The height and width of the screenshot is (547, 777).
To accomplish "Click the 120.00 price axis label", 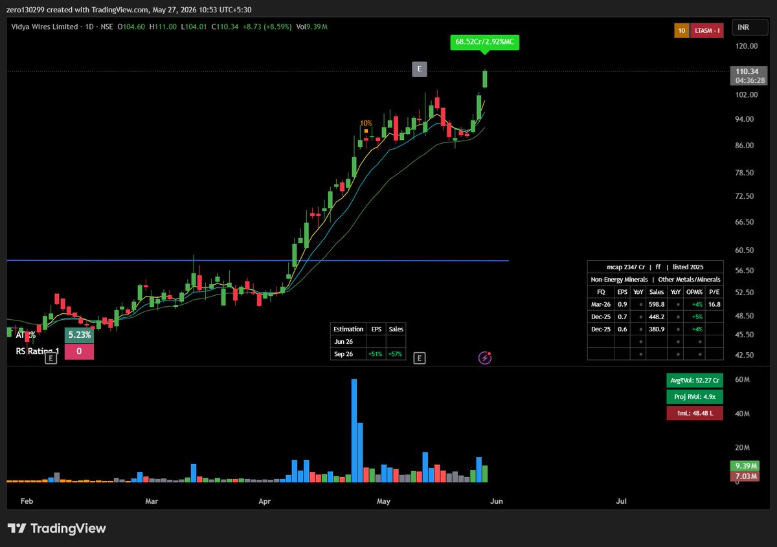I will pos(747,46).
